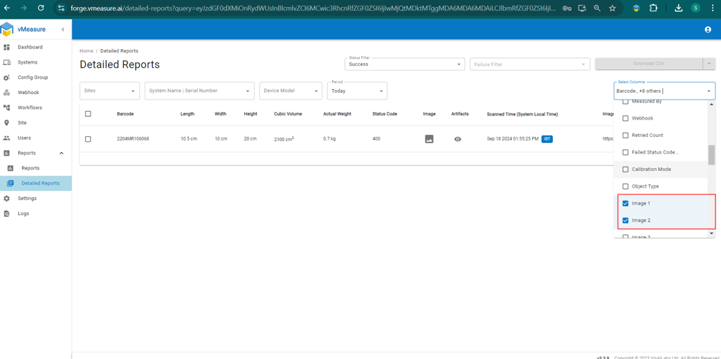
Task: Go to Dashboard in the sidebar
Action: coord(30,47)
